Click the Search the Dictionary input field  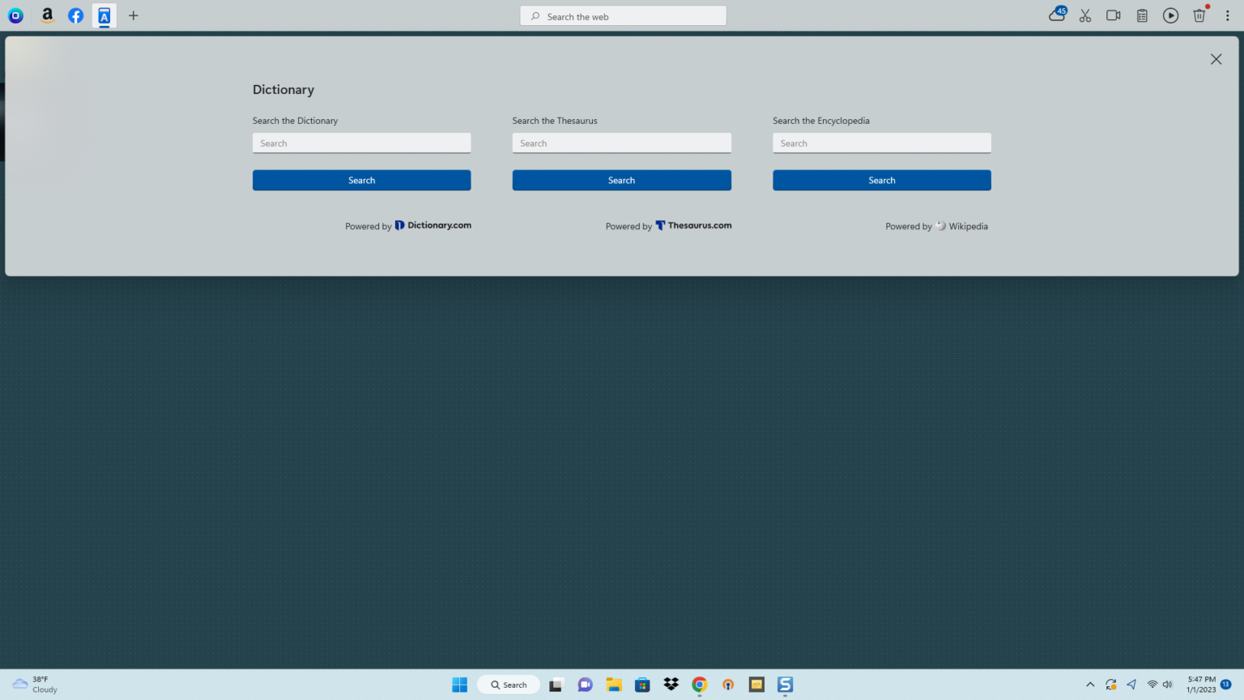point(361,143)
